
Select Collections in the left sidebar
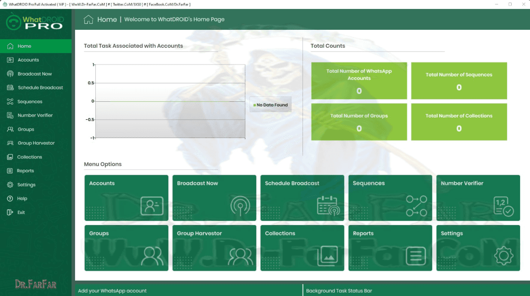pos(29,157)
